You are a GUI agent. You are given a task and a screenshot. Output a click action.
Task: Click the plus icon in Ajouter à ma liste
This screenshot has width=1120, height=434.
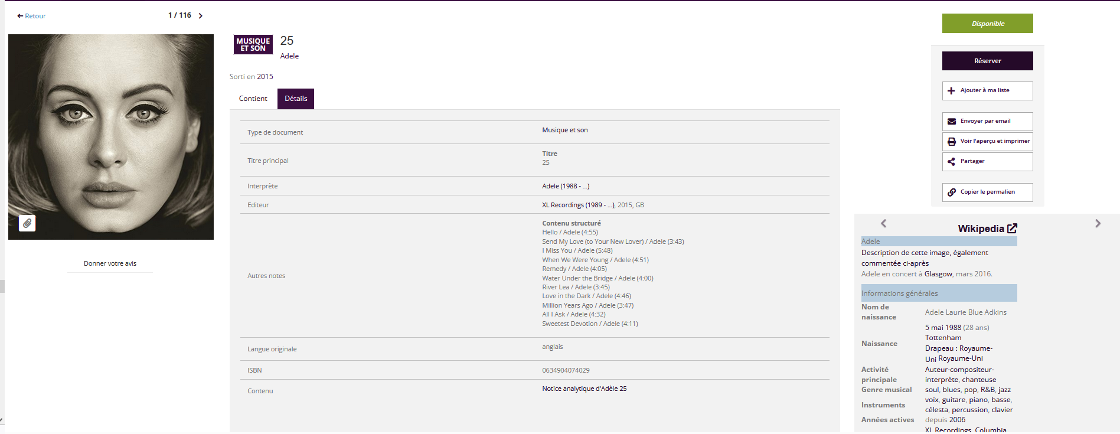951,91
